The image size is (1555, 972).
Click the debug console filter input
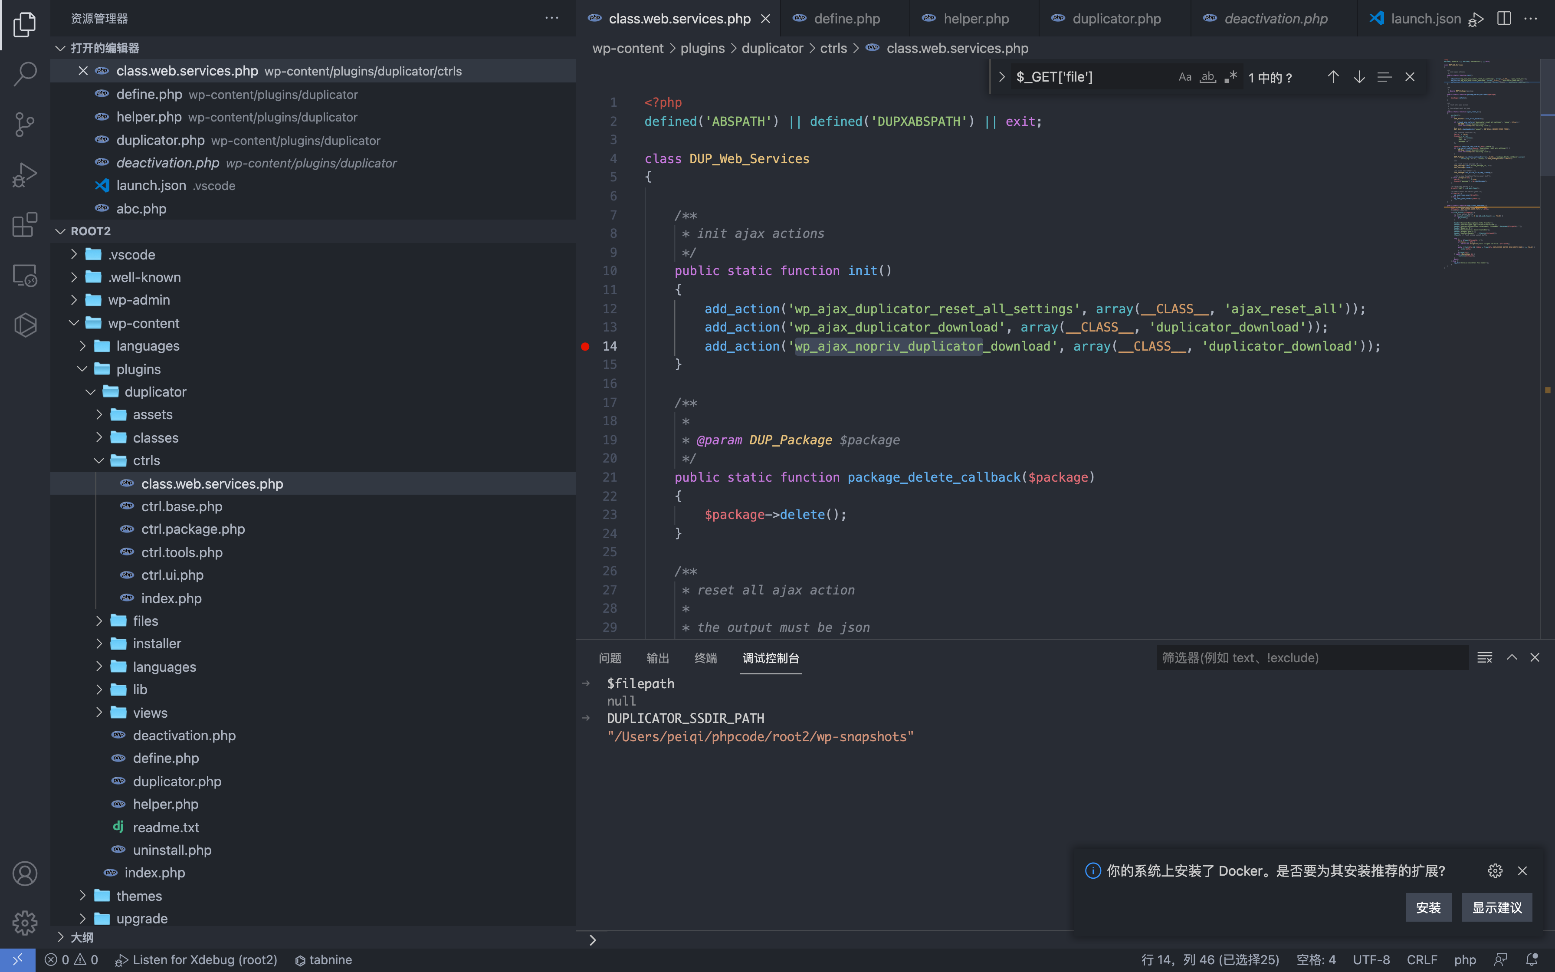pos(1311,658)
